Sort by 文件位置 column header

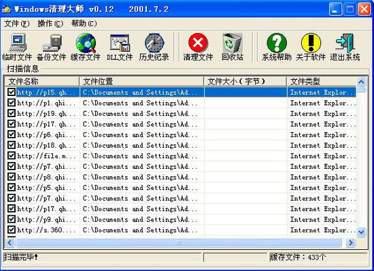141,82
